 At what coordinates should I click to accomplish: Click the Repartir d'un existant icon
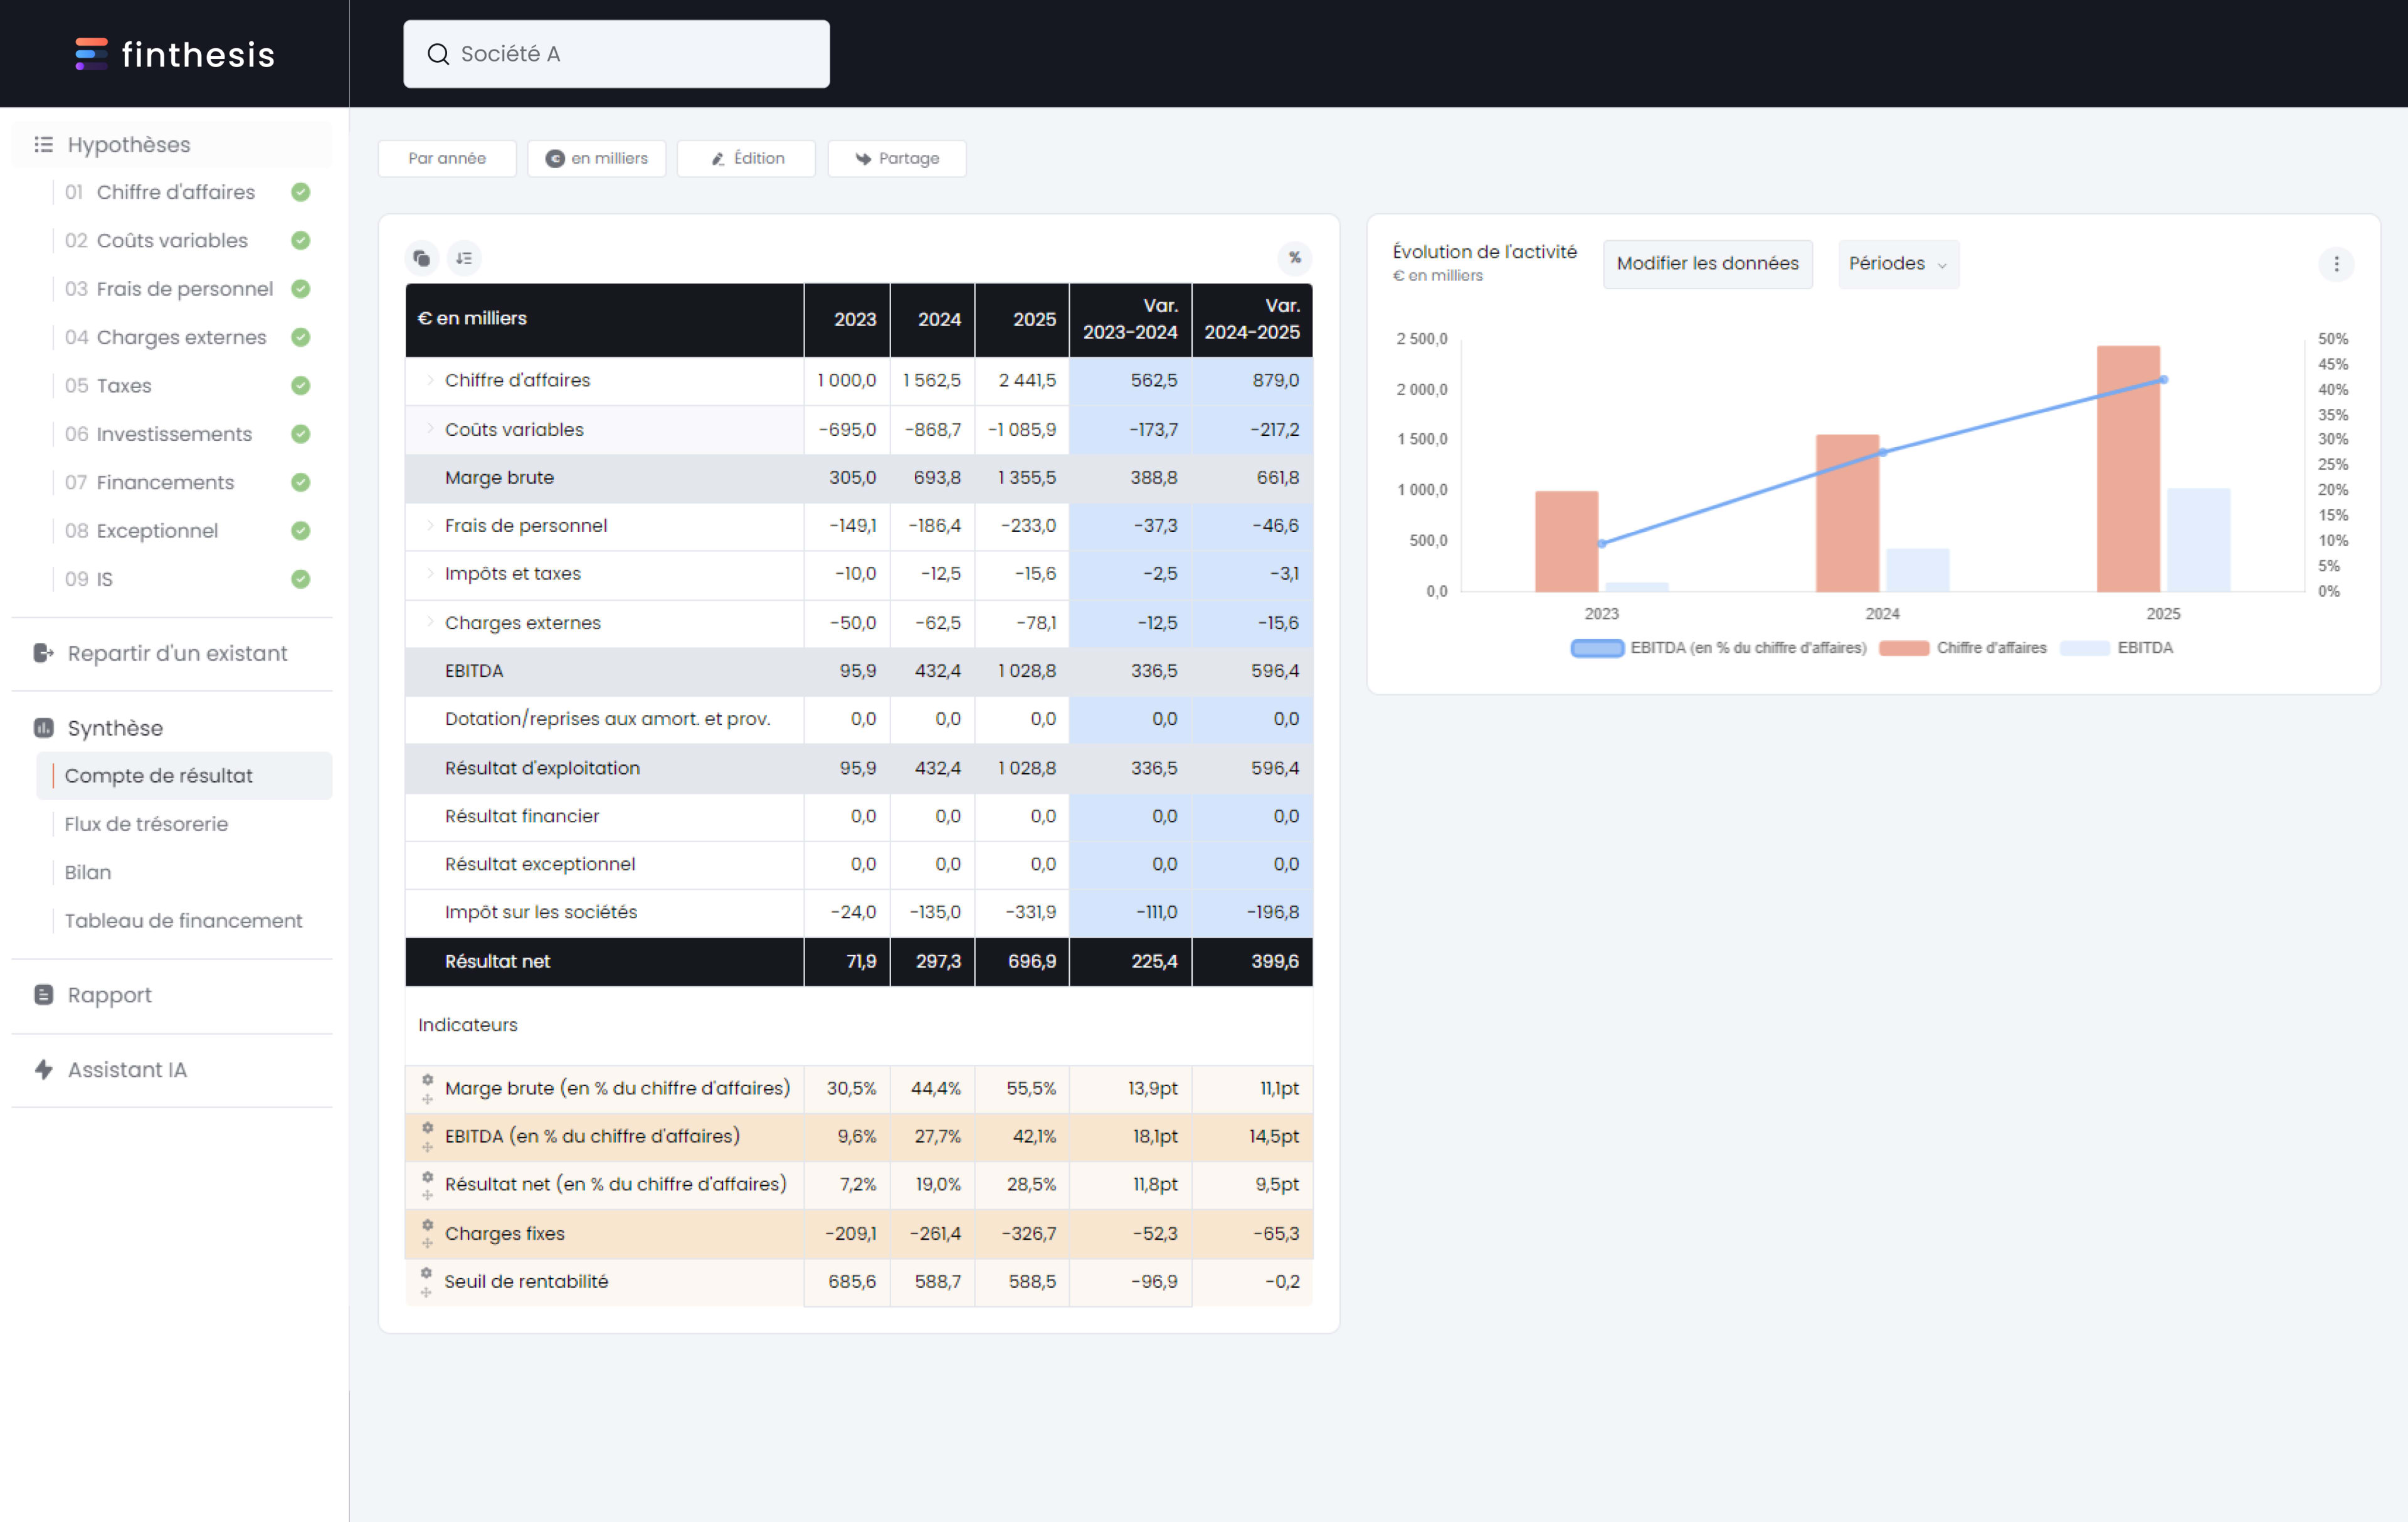pyautogui.click(x=43, y=653)
